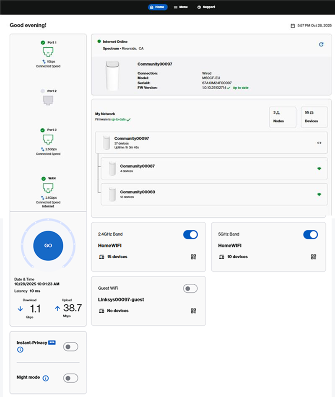Image resolution: width=335 pixels, height=397 pixels.
Task: Select the Community00087 child node row
Action: [214, 169]
